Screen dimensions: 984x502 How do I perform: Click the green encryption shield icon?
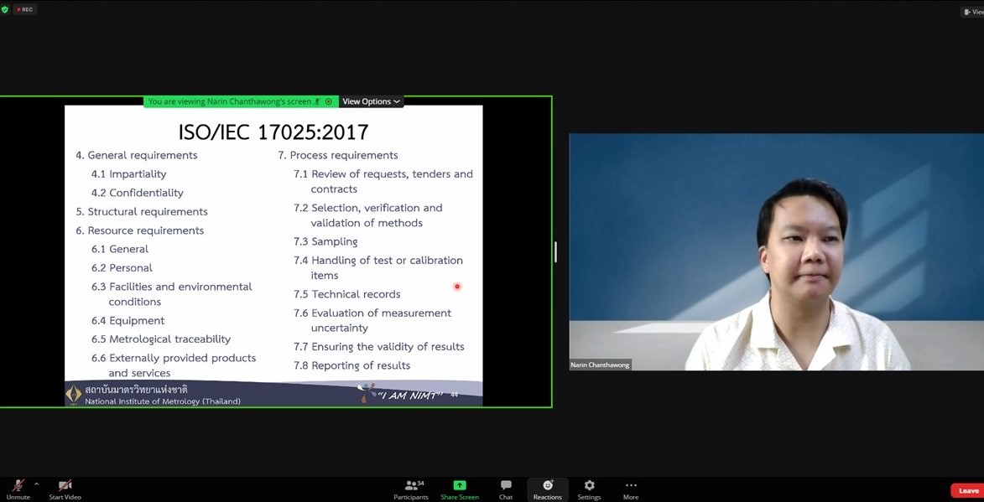tap(5, 10)
